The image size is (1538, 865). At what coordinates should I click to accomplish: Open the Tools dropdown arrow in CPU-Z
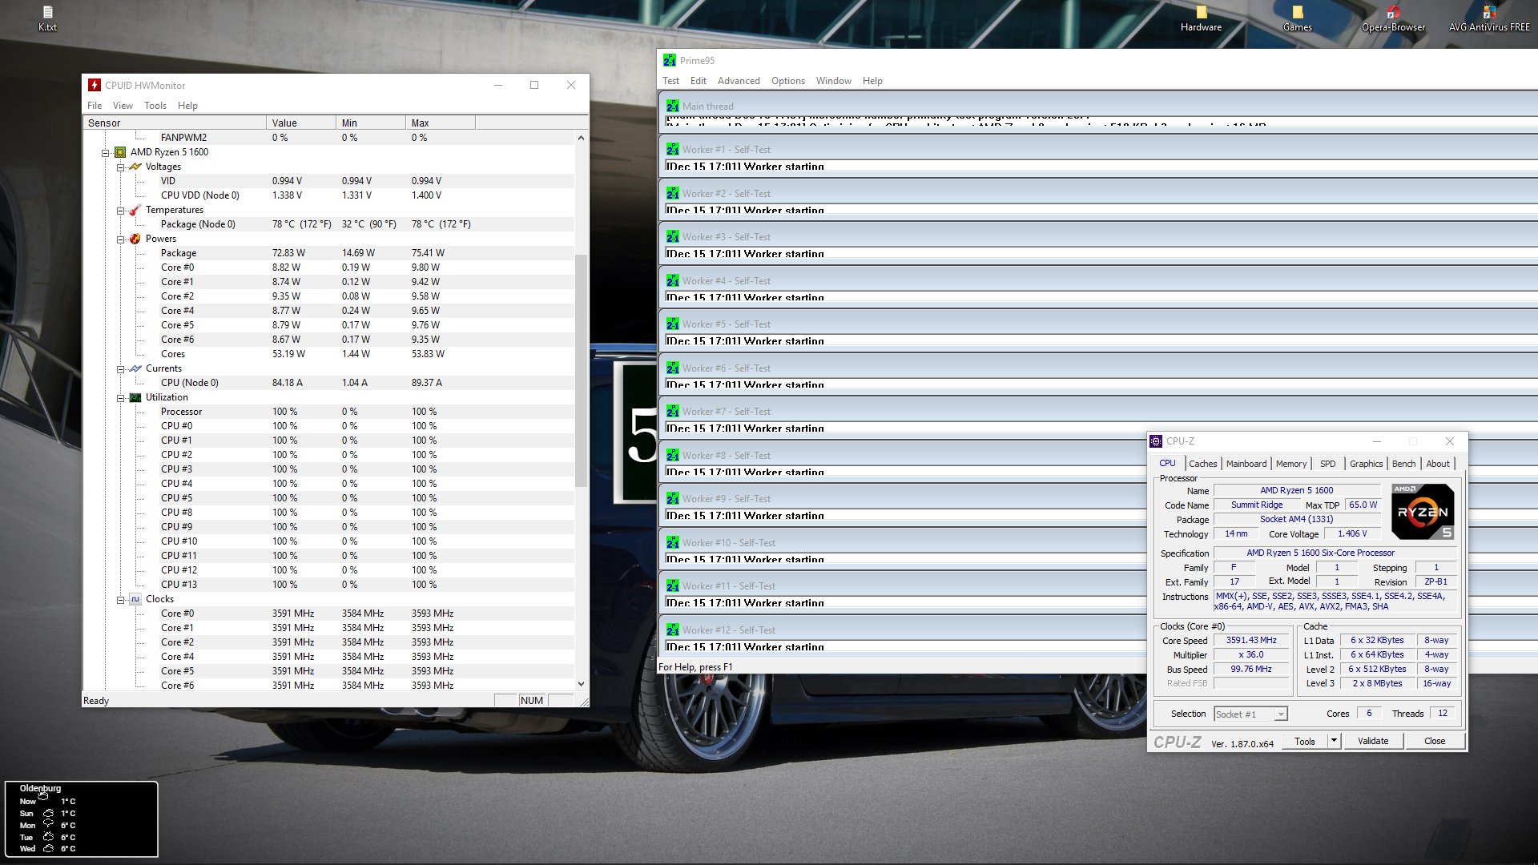[x=1334, y=741]
